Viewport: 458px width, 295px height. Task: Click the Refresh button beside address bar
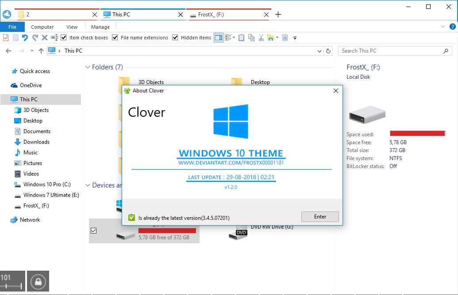tap(328, 51)
